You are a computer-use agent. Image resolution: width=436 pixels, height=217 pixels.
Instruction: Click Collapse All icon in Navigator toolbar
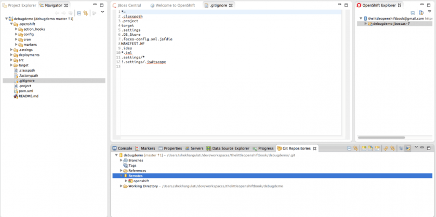[79, 12]
